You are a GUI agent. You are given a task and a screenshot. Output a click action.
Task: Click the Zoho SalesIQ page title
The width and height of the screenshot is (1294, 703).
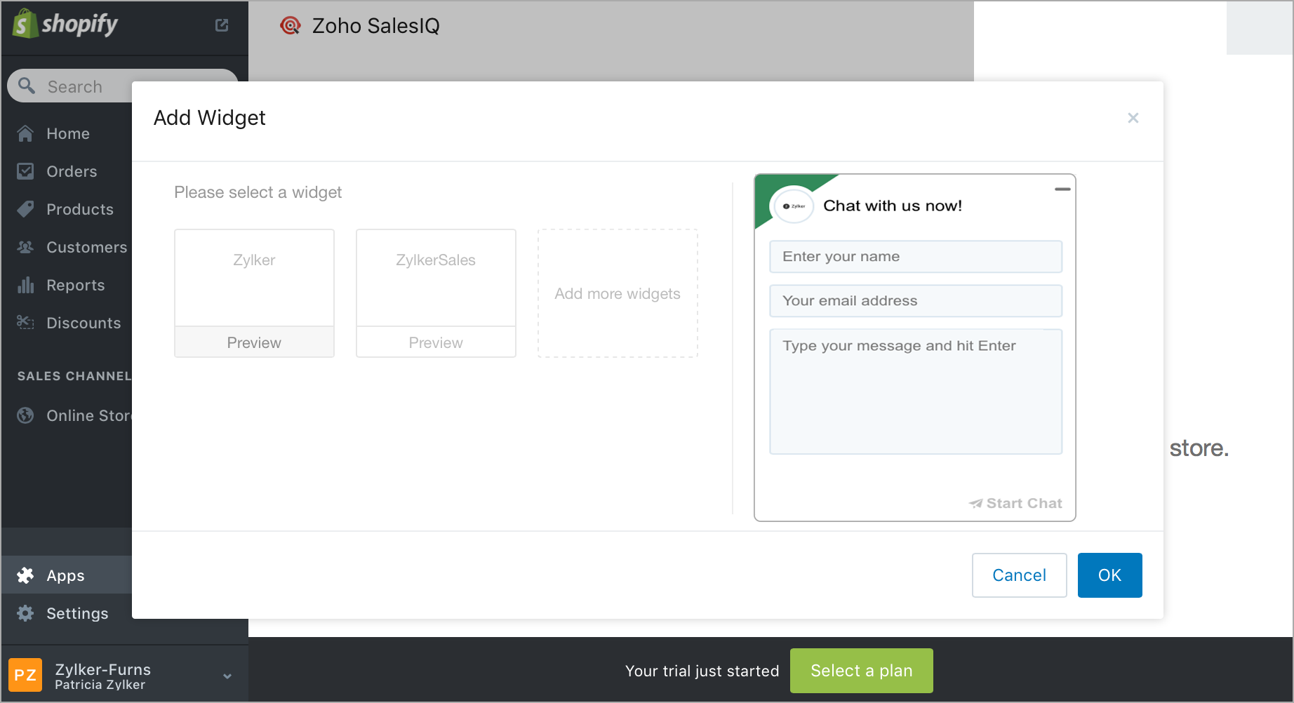point(376,26)
